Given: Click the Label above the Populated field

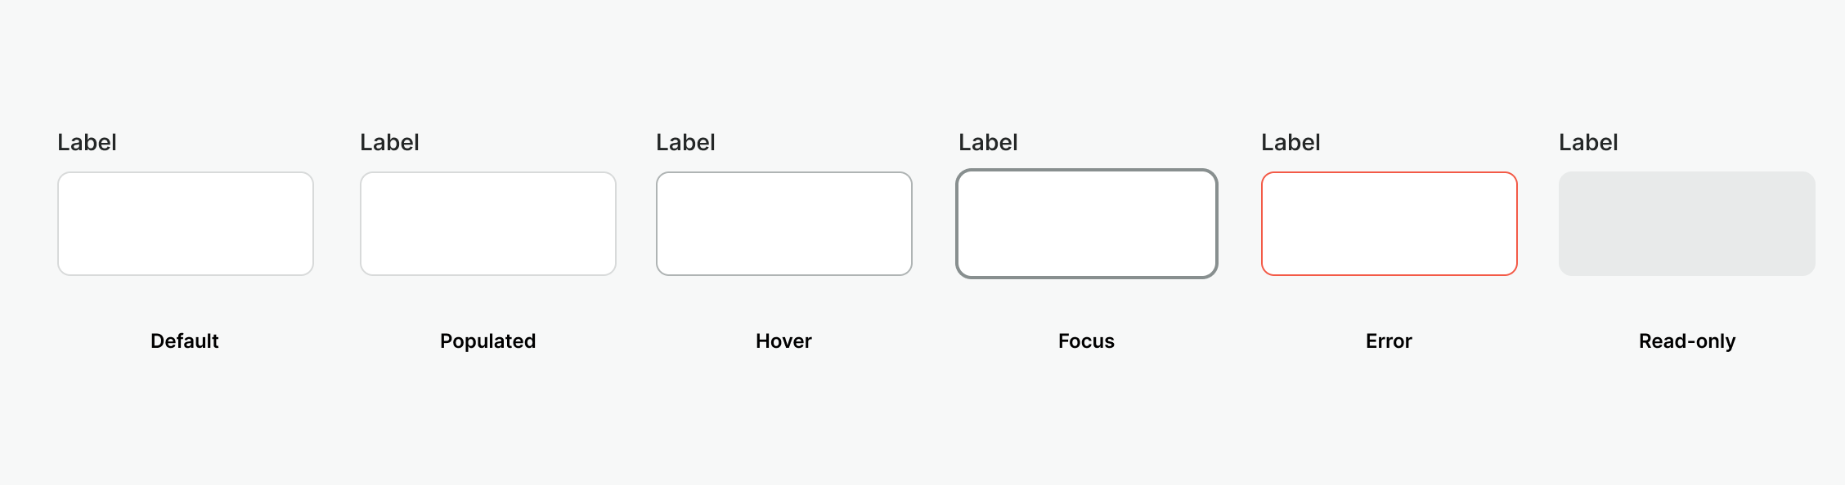Looking at the screenshot, I should click(389, 143).
